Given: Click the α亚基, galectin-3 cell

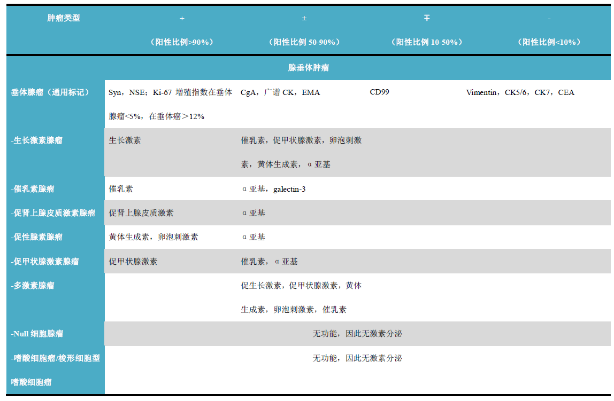Looking at the screenshot, I should pos(273,189).
